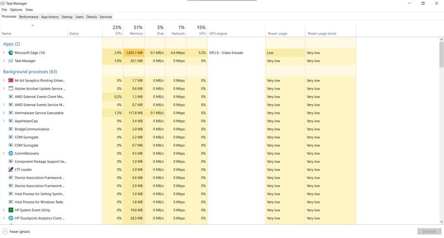
Task: Click the Synaptics Pointing Enhance icon
Action: [x=11, y=81]
